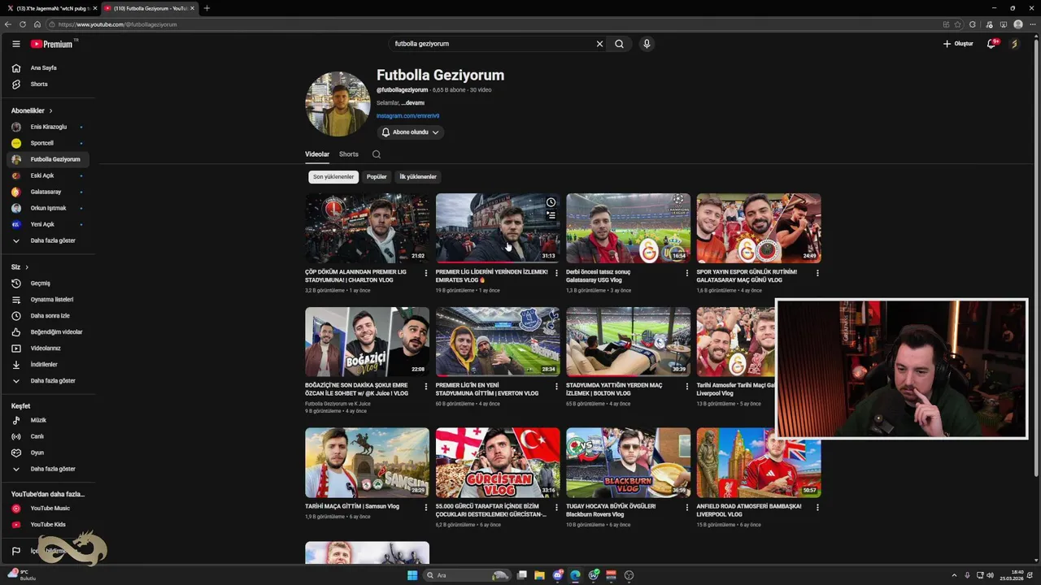Clear the search box with X icon
This screenshot has width=1041, height=585.
(x=599, y=44)
